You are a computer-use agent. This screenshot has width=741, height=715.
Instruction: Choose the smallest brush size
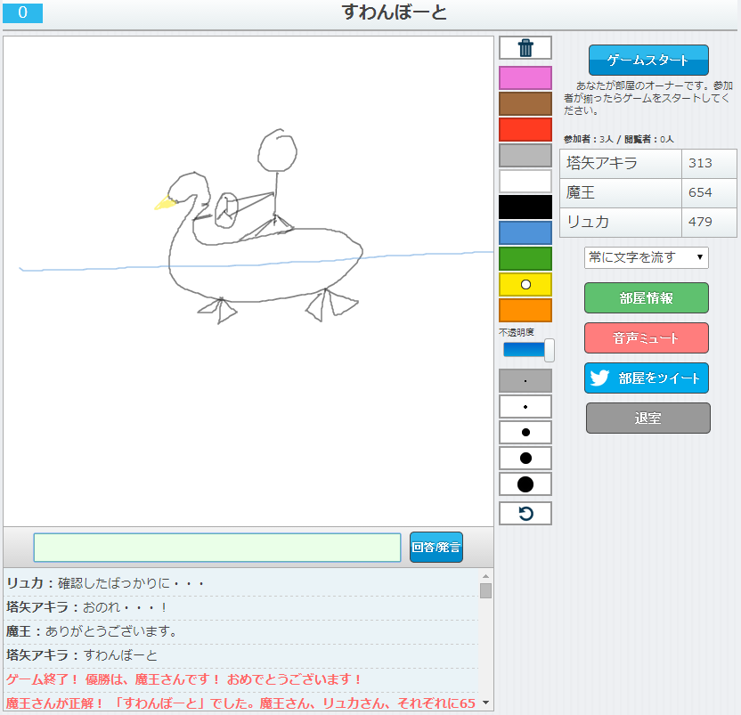pyautogui.click(x=525, y=381)
